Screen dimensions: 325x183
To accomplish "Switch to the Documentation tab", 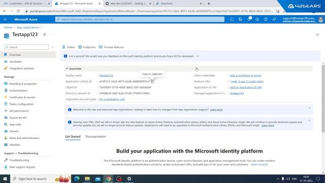I will point(95,137).
